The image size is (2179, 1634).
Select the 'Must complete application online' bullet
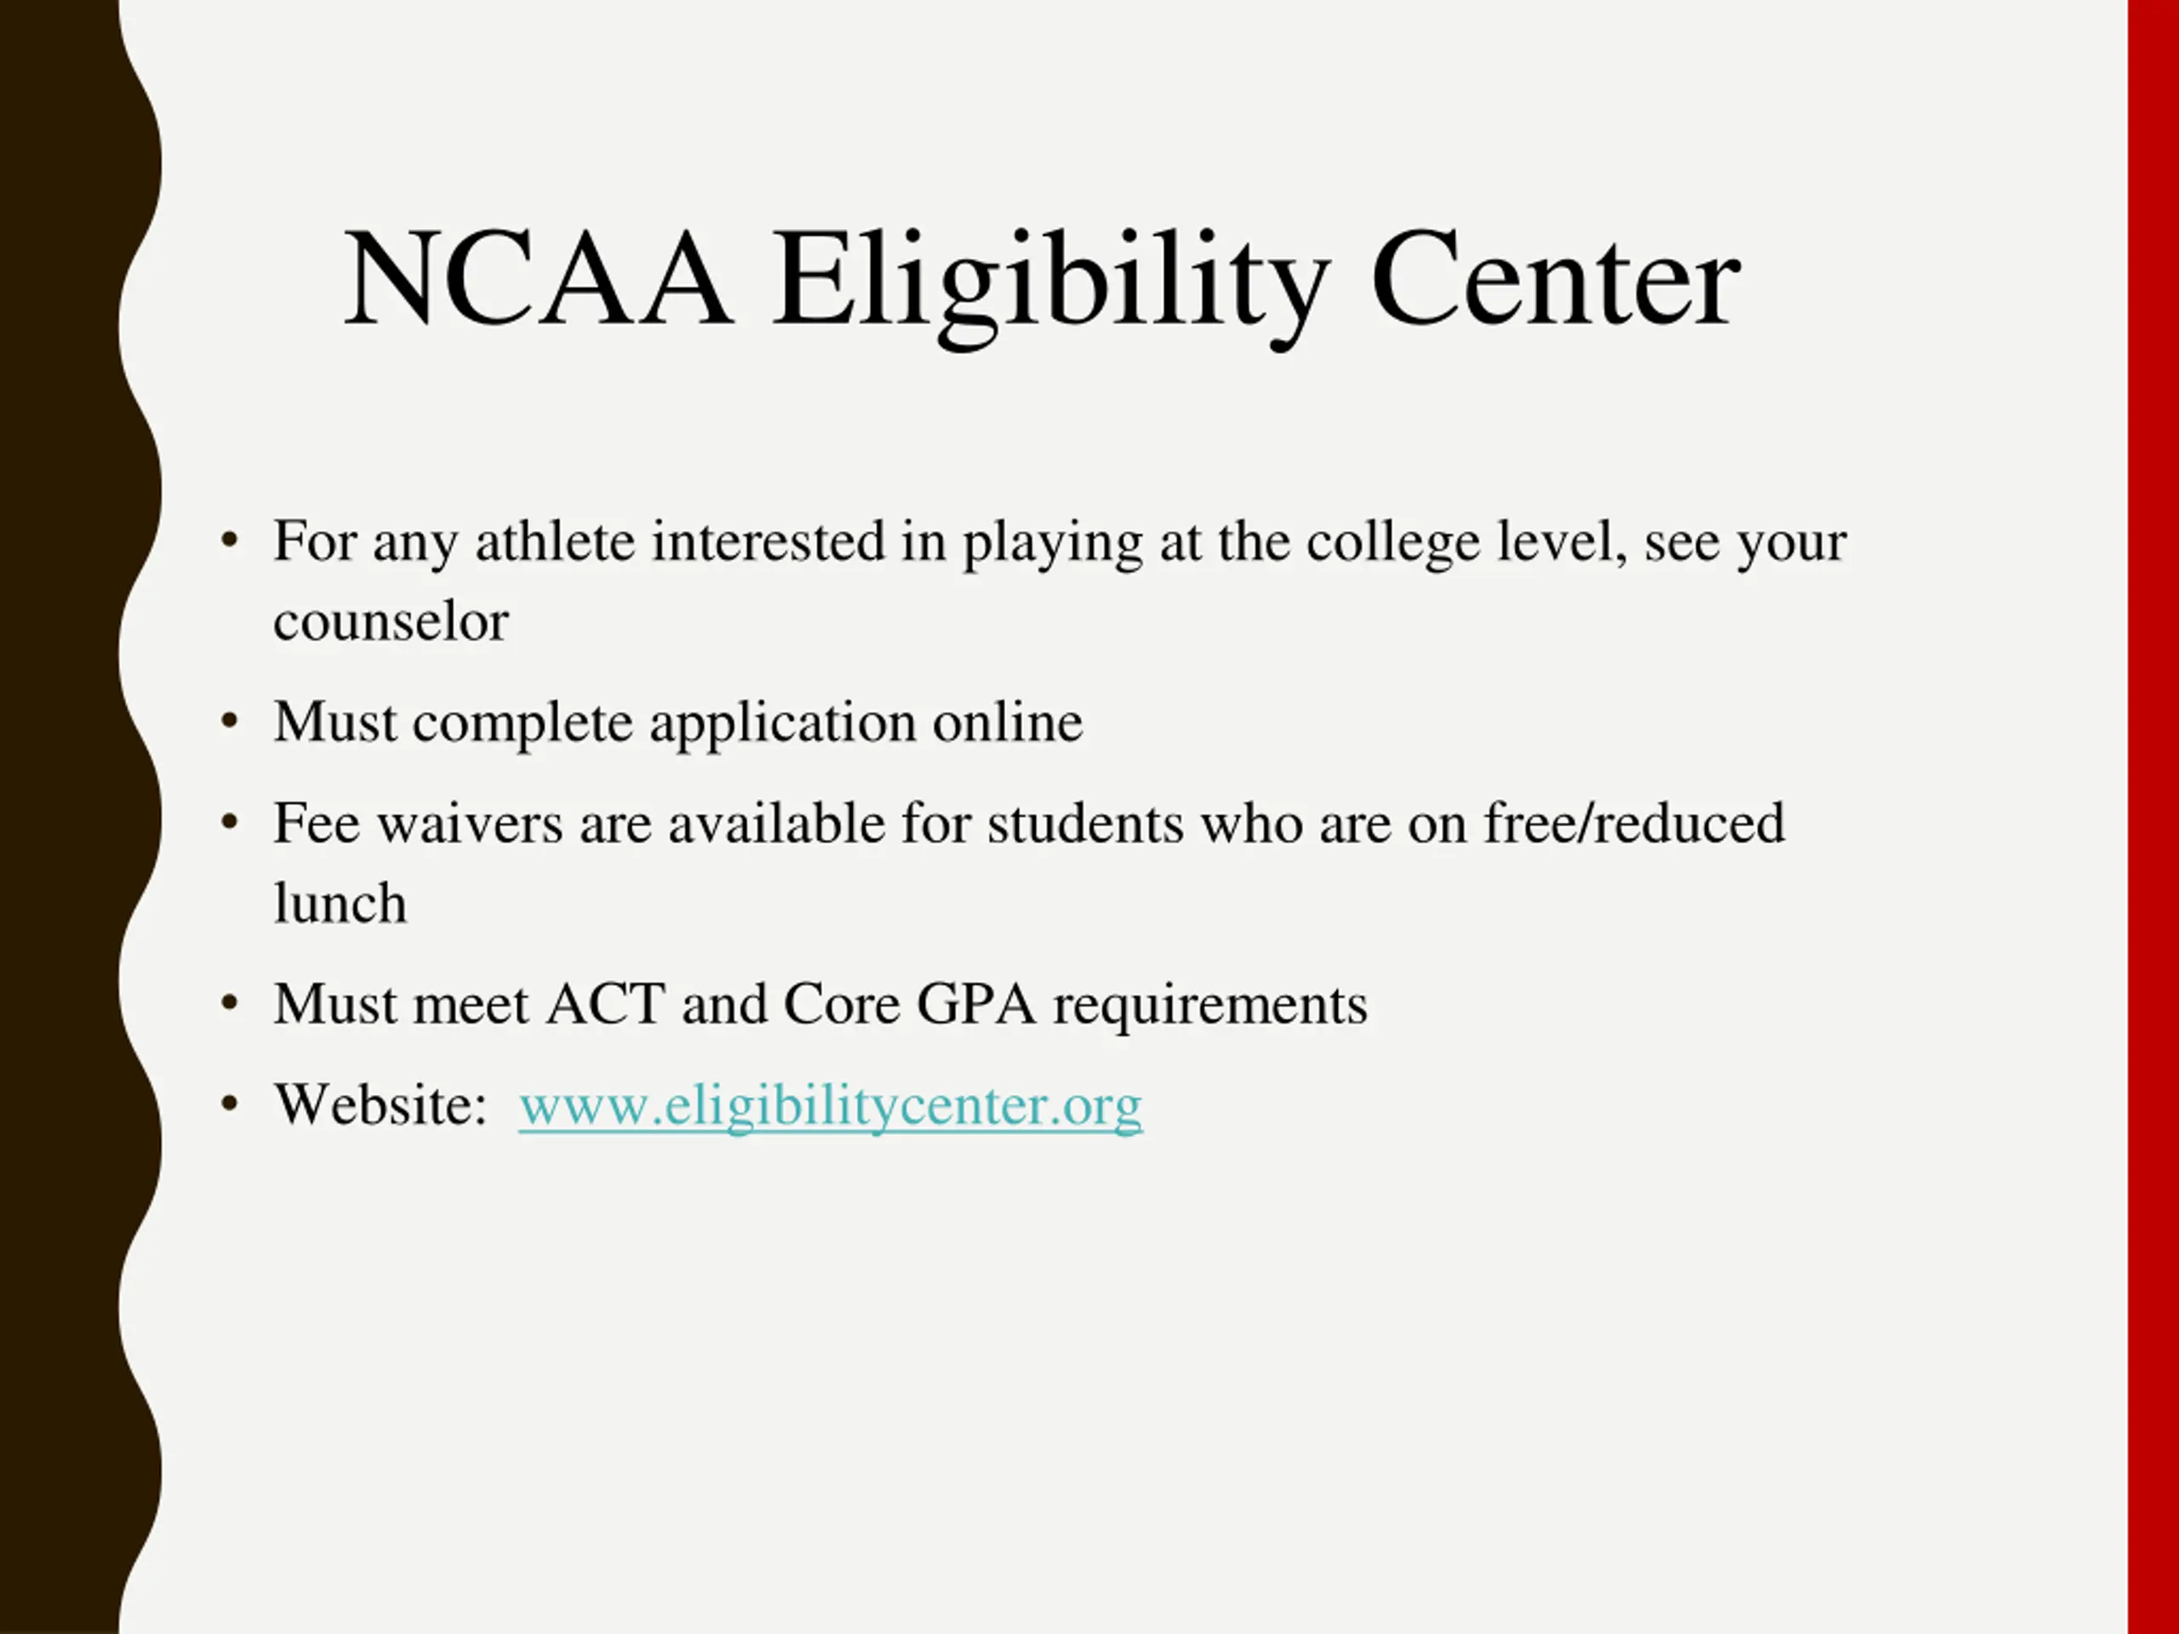pos(678,722)
